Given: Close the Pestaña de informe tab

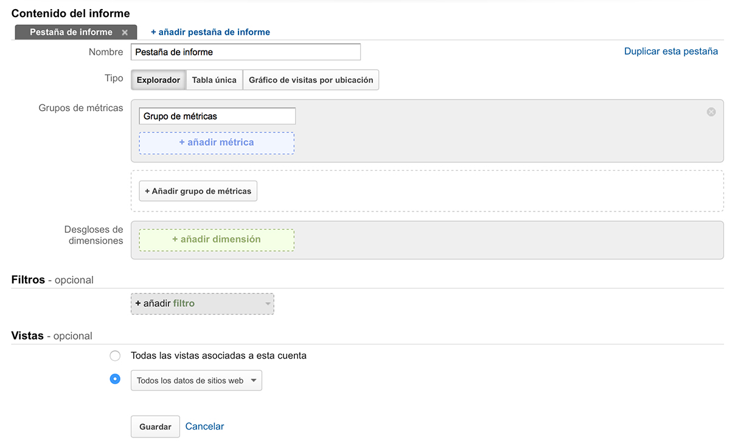Looking at the screenshot, I should click(125, 32).
